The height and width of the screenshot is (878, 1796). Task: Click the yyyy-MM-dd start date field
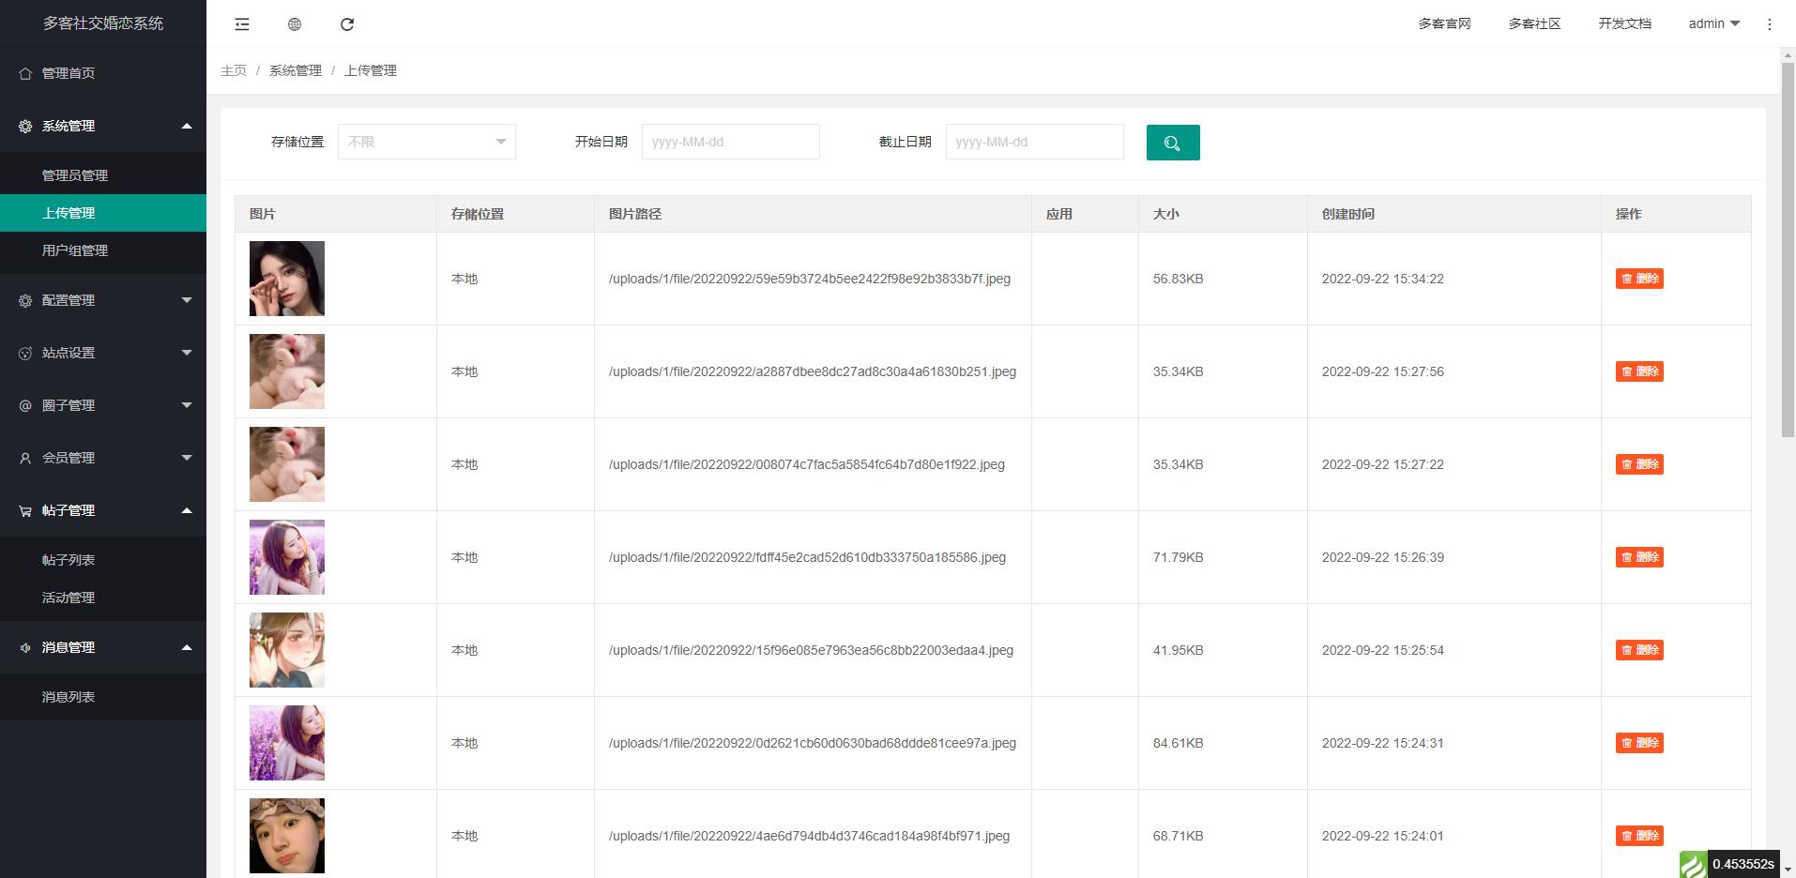coord(731,142)
